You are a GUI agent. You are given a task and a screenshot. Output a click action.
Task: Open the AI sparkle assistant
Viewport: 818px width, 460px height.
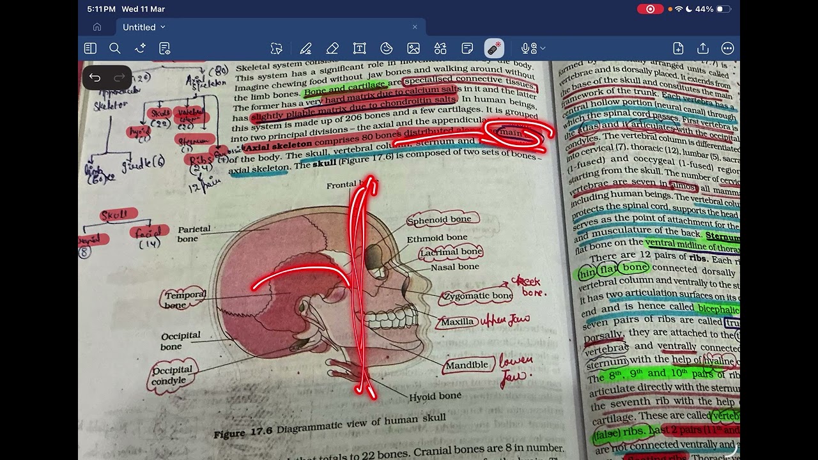tap(140, 49)
